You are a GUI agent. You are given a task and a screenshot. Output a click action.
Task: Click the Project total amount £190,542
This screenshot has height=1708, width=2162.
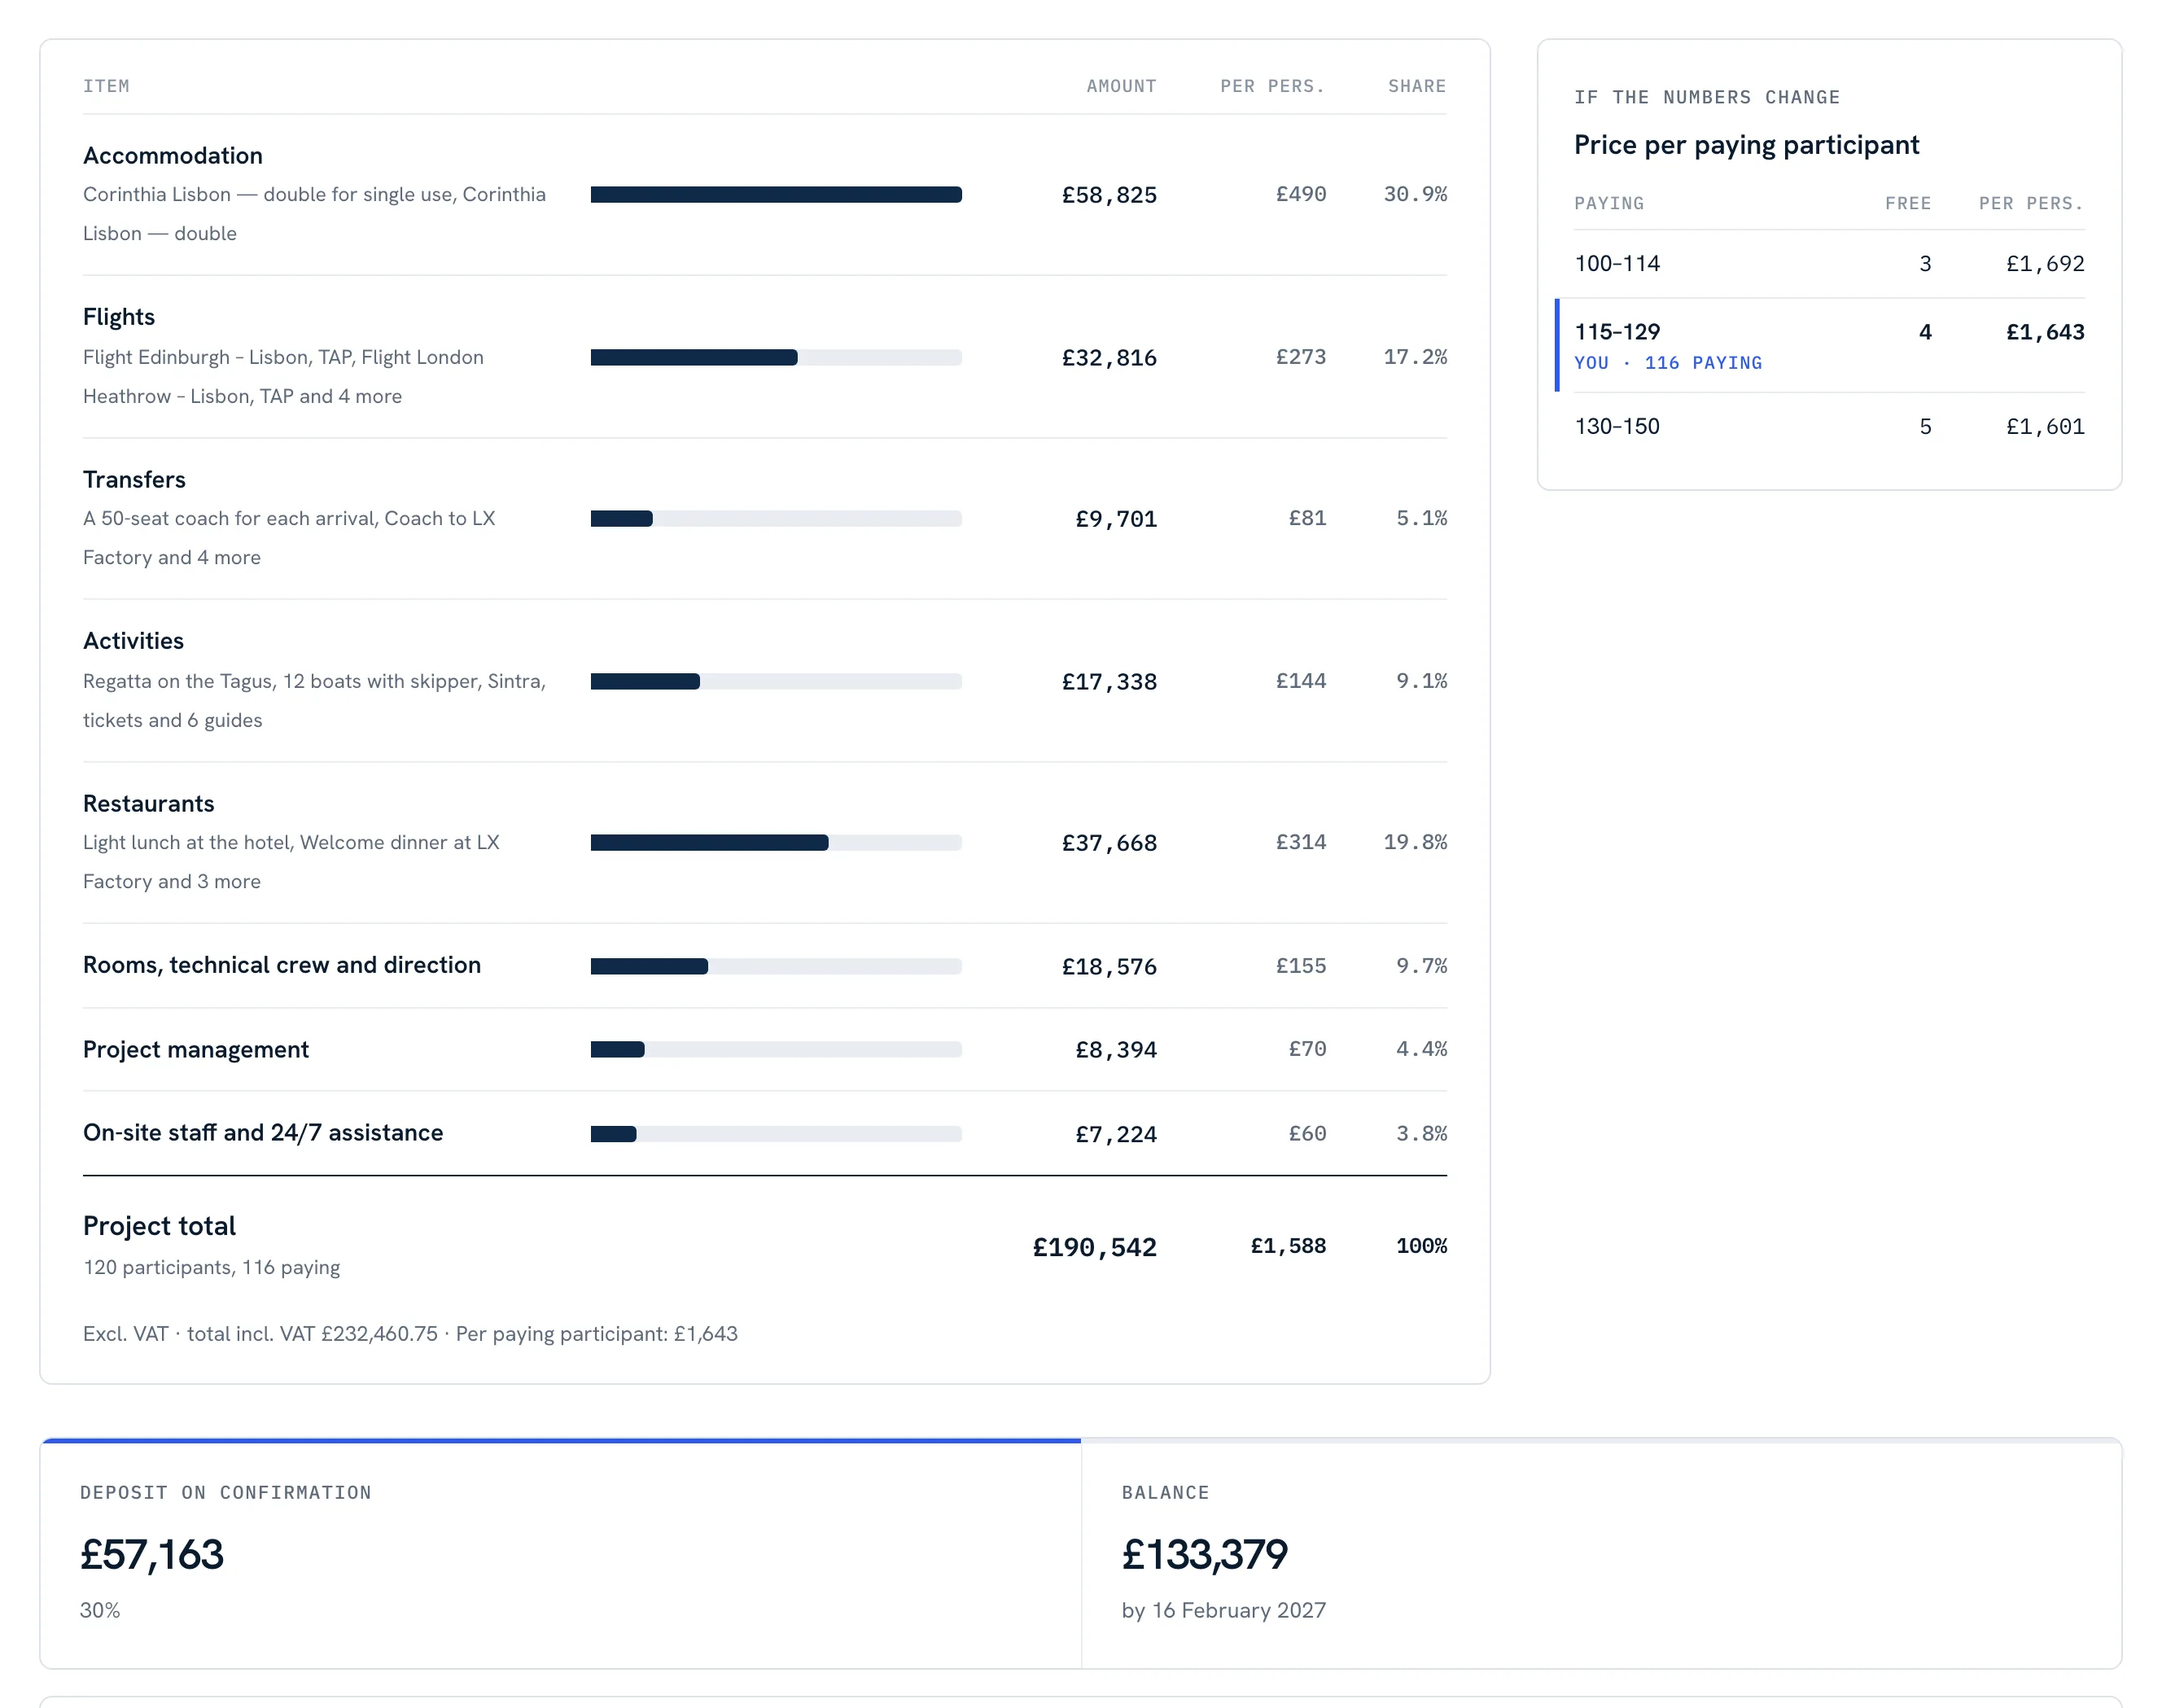pyautogui.click(x=1094, y=1246)
